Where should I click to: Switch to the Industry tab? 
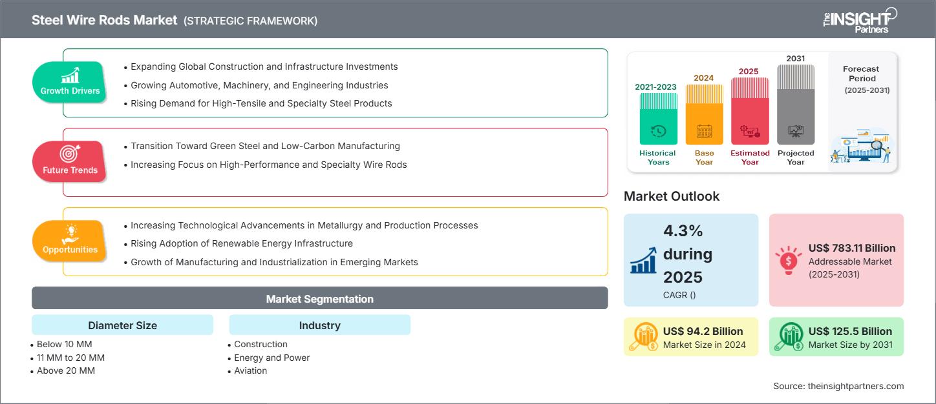click(x=319, y=325)
